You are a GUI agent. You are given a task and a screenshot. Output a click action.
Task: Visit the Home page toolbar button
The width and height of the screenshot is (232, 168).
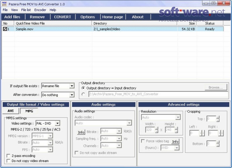point(113,17)
